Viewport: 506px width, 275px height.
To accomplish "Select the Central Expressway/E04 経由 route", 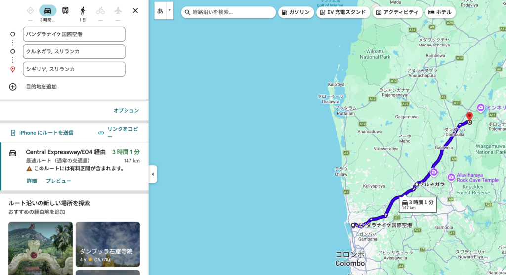I will 75,166.
